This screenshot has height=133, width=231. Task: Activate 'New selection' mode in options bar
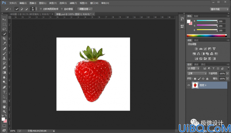[16, 9]
